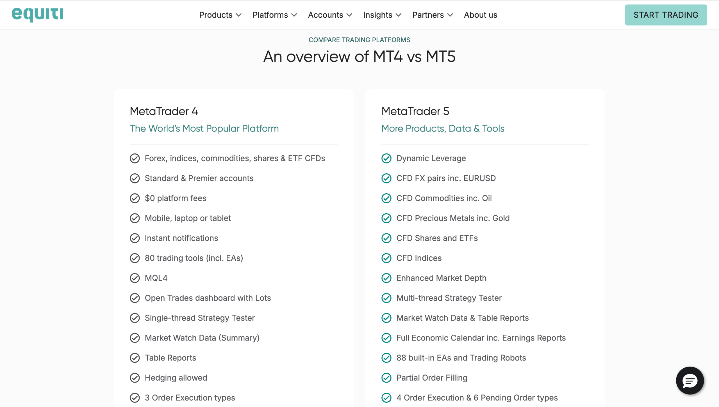This screenshot has width=719, height=407.
Task: Click 'Table Reports' text
Action: 170,358
